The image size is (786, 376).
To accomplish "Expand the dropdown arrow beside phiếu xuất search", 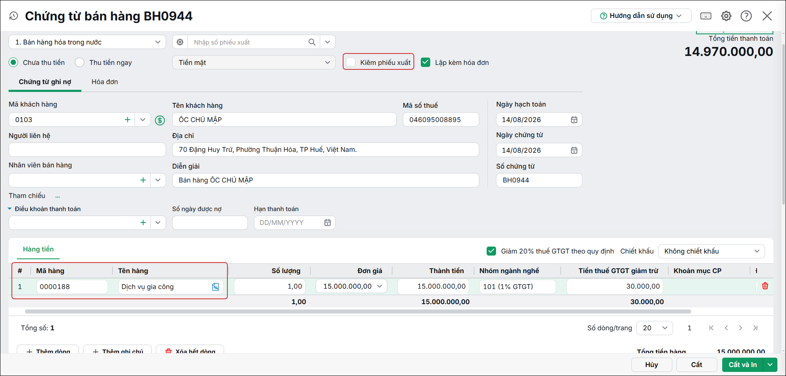I will tap(328, 42).
